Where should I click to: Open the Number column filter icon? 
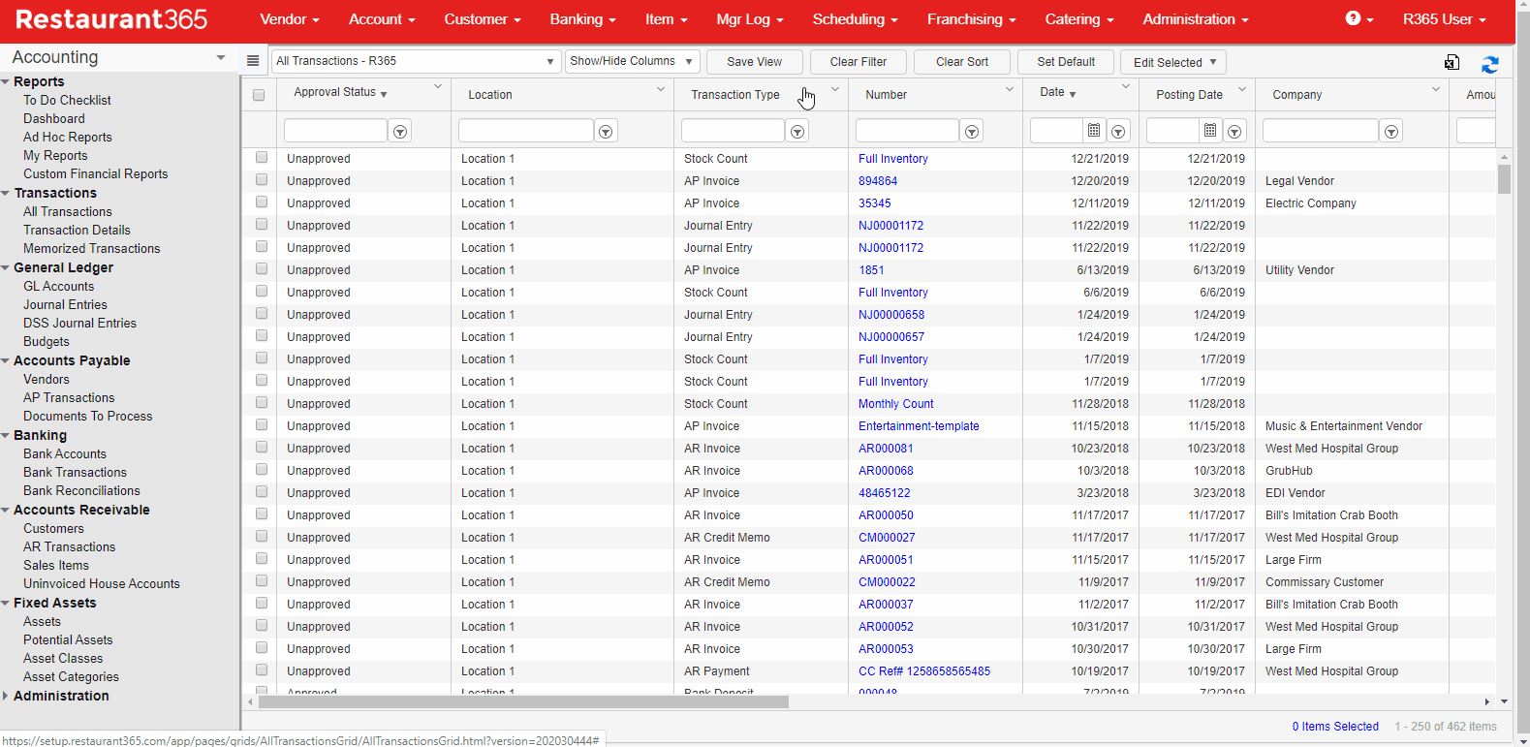pyautogui.click(x=972, y=132)
